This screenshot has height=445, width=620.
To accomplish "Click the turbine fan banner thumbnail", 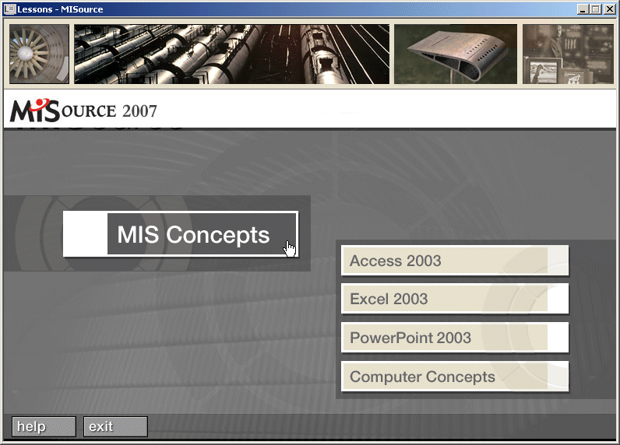I will tap(39, 54).
